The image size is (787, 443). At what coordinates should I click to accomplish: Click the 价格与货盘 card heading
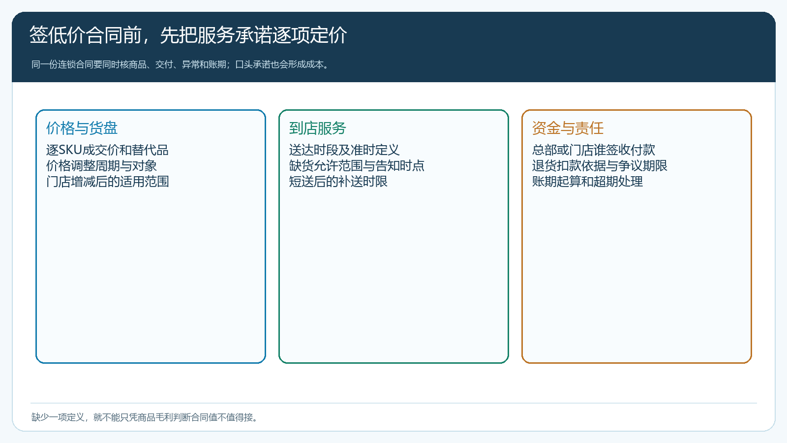coord(82,128)
